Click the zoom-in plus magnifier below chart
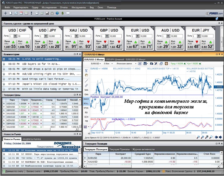This screenshot has width=224, height=176. 202,137
